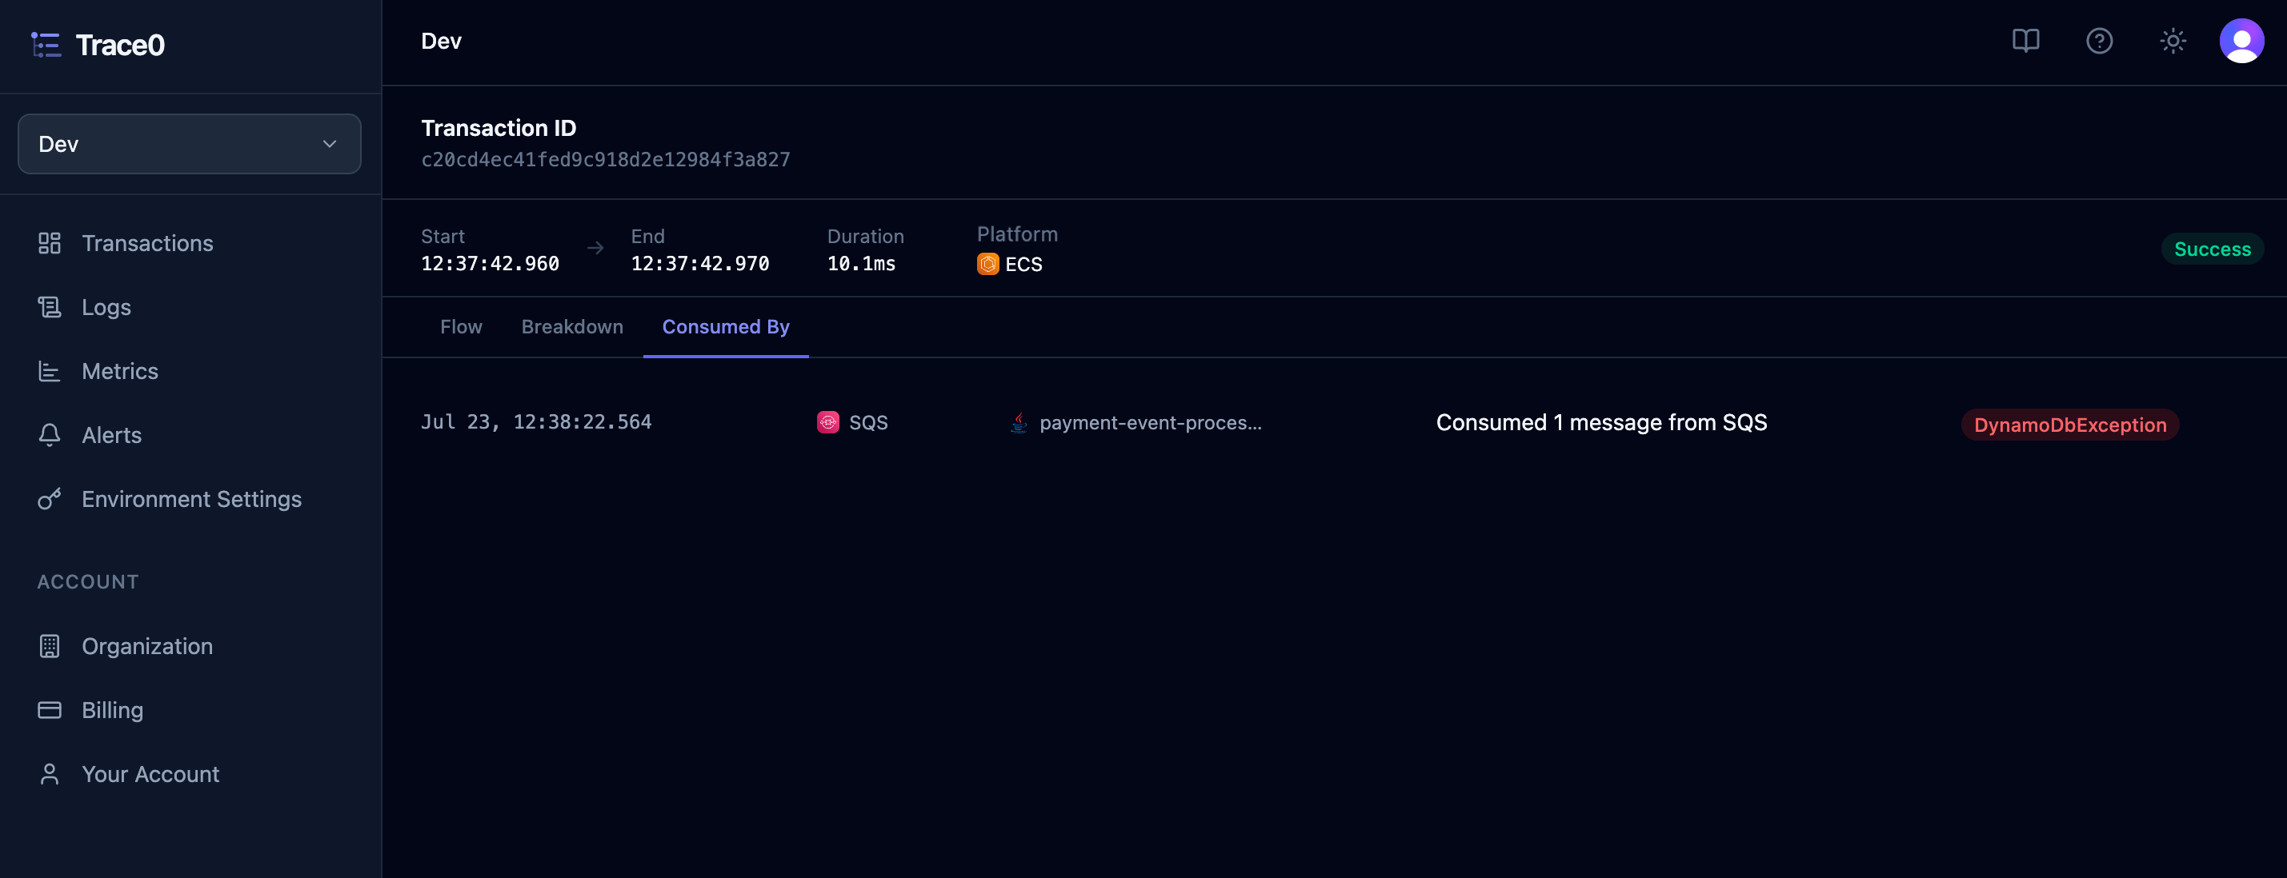The width and height of the screenshot is (2287, 878).
Task: Open the help question mark icon
Action: (x=2099, y=41)
